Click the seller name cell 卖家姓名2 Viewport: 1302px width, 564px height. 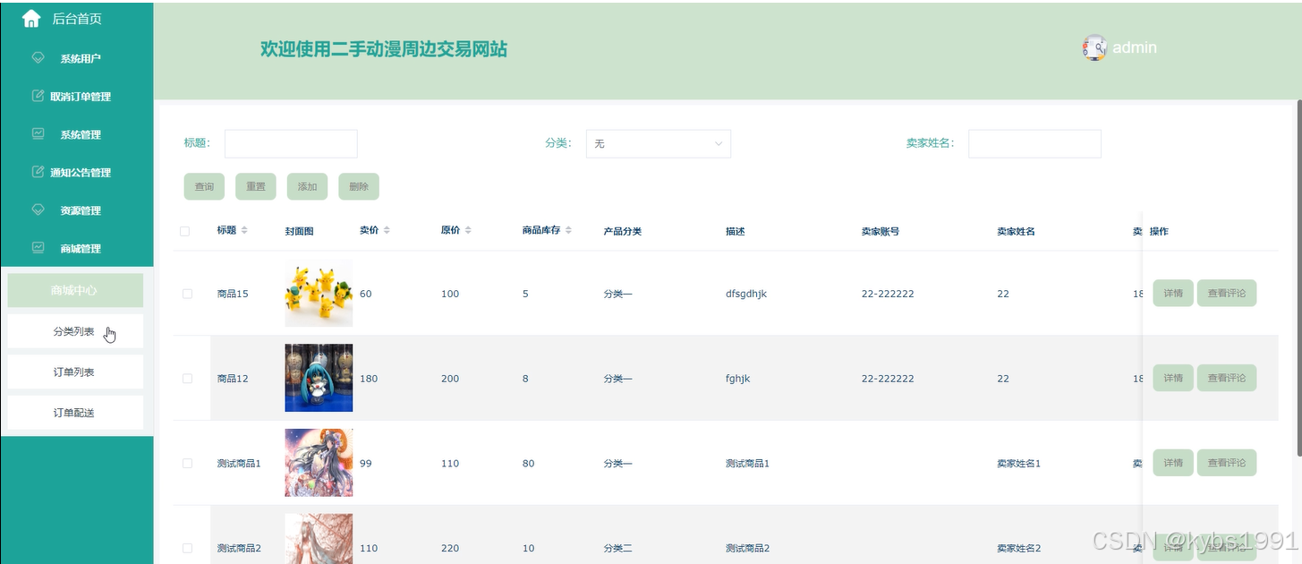(x=1018, y=548)
